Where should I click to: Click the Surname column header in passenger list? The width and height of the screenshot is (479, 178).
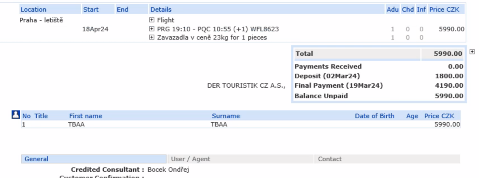(x=226, y=116)
